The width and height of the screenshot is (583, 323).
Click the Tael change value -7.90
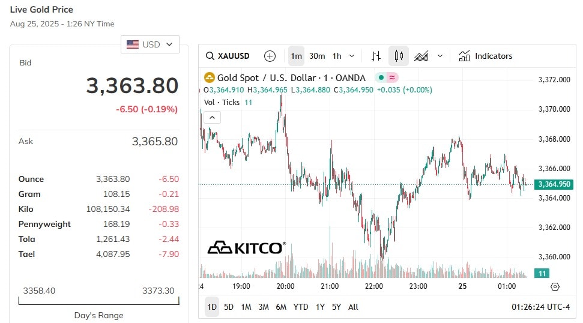[x=169, y=254]
